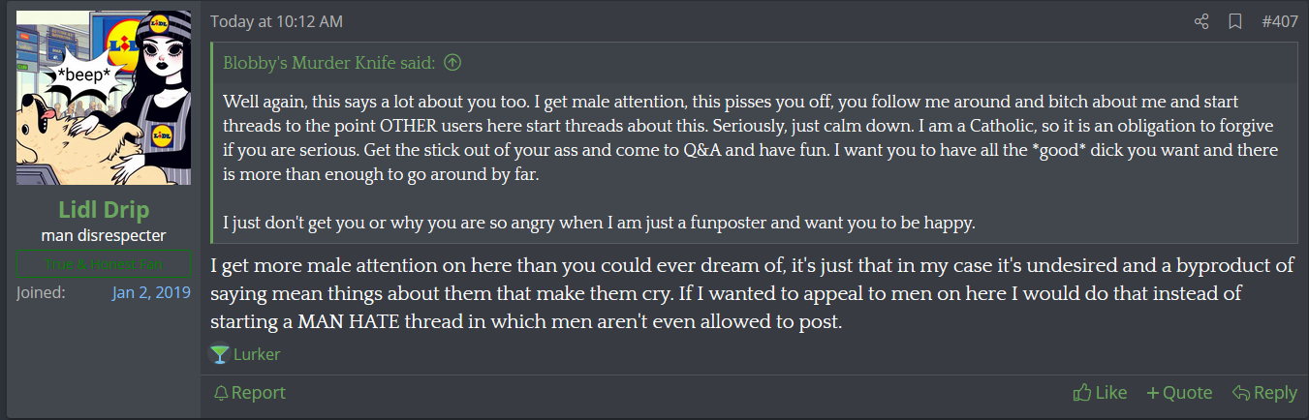
Task: Click the share icon beside post number
Action: coord(1201,21)
